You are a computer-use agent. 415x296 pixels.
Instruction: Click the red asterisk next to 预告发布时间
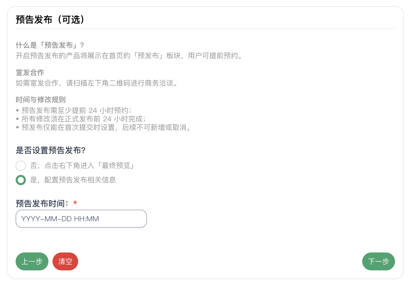[x=75, y=203]
